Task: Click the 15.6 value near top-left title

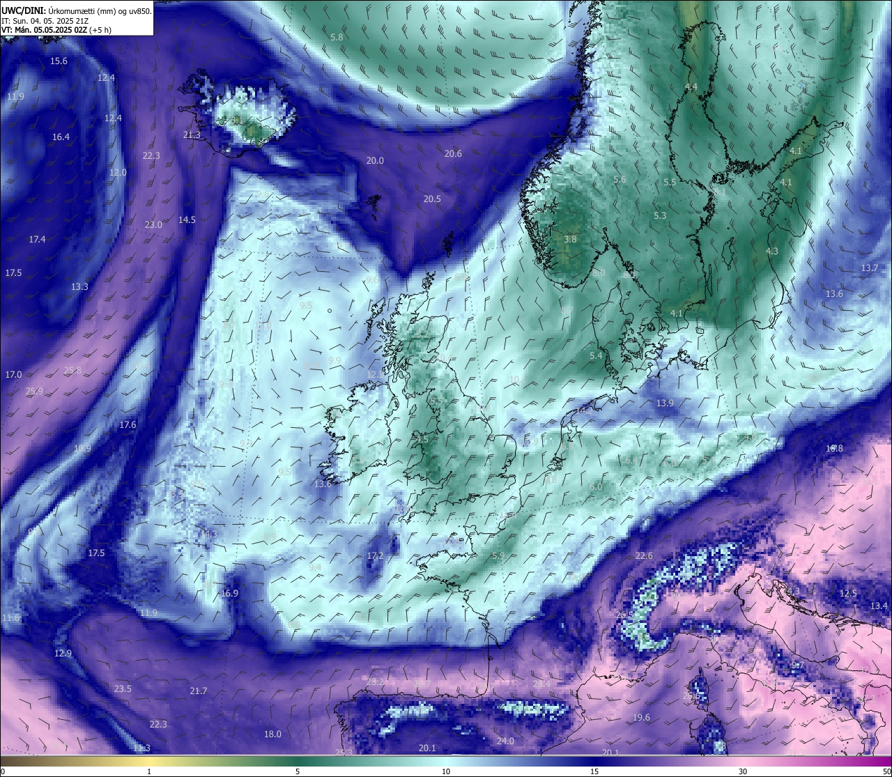Action: 59,61
